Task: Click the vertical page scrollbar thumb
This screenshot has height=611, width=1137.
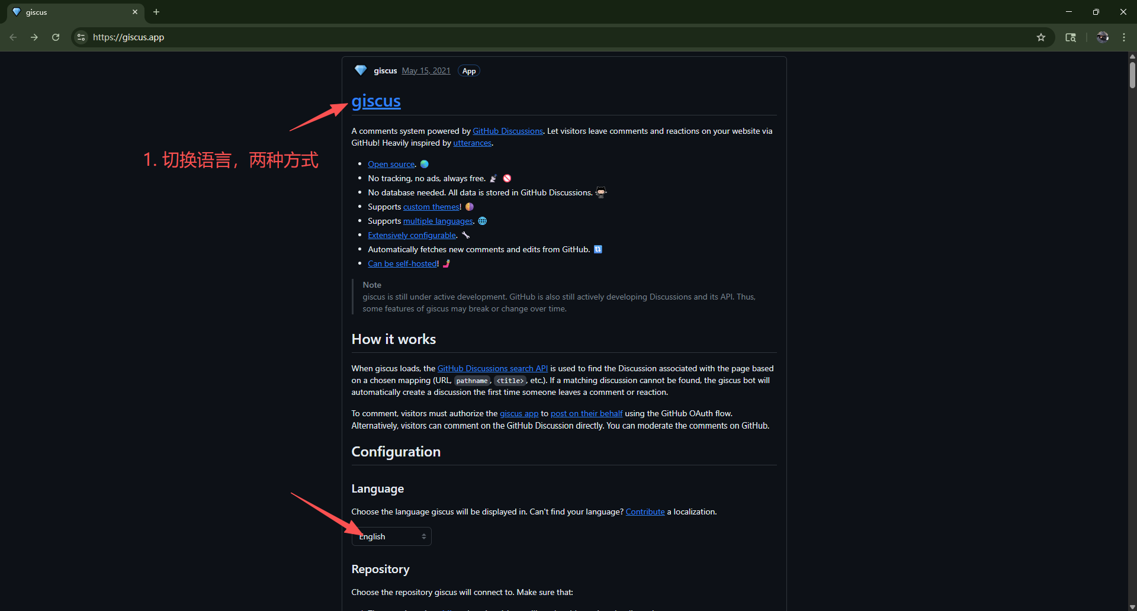Action: coord(1132,75)
